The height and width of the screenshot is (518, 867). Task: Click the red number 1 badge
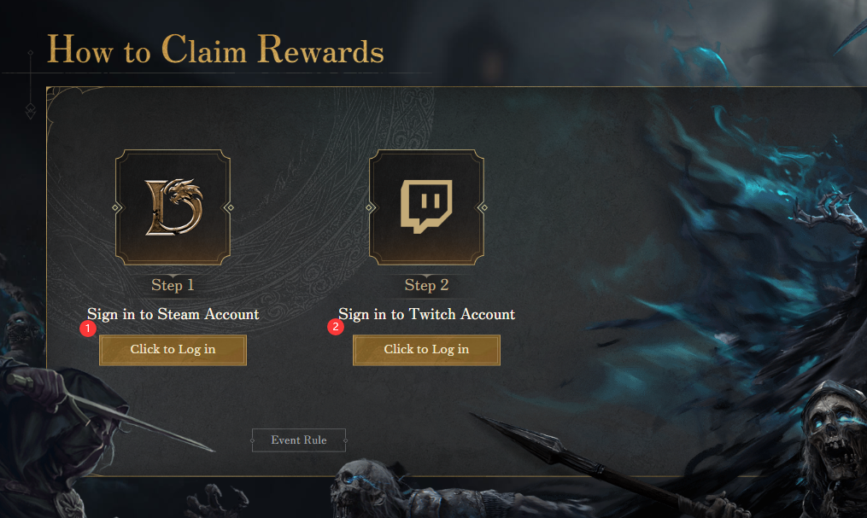point(85,327)
